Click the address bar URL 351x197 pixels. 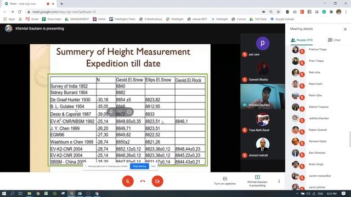[x=64, y=12]
